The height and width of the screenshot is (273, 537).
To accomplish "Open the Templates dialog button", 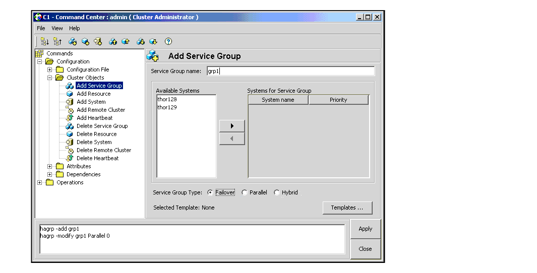I will 347,208.
